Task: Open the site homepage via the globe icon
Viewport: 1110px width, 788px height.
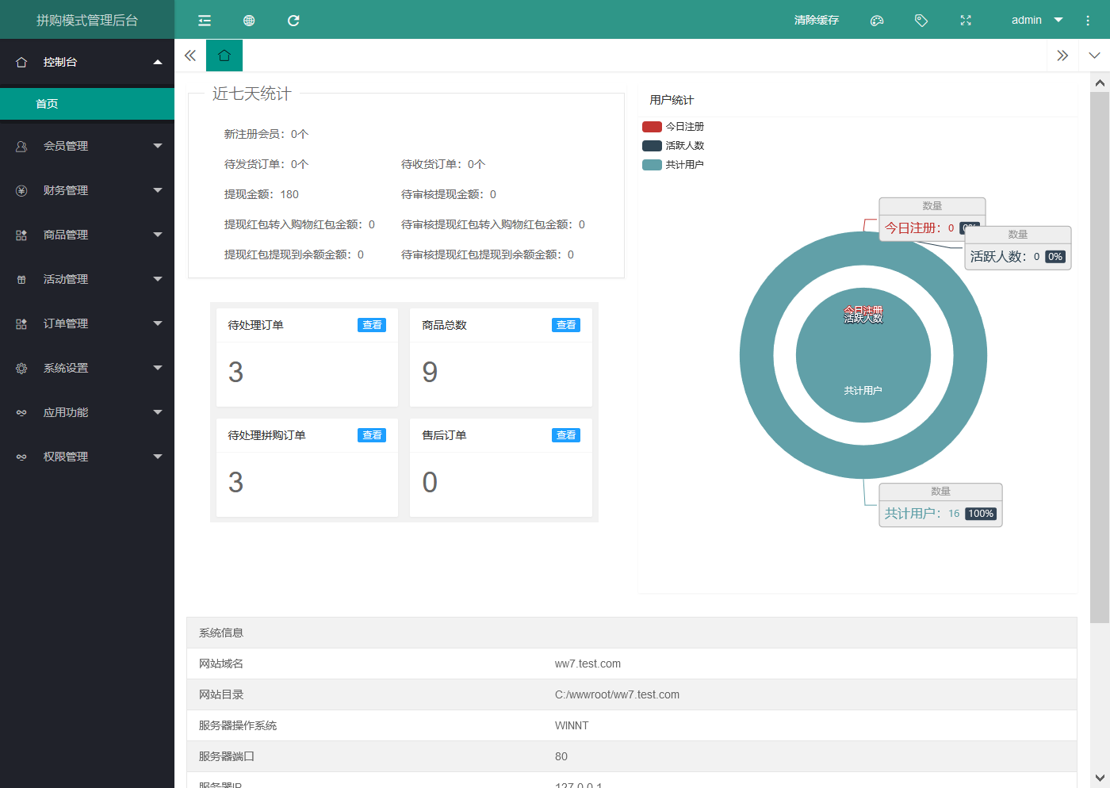Action: click(x=249, y=20)
